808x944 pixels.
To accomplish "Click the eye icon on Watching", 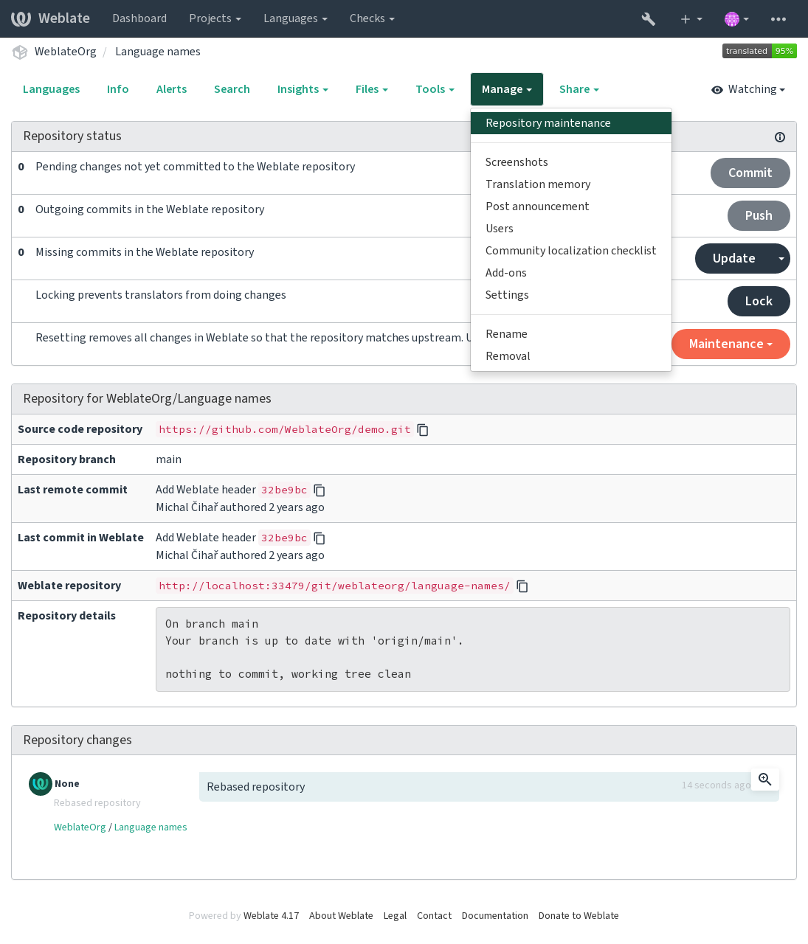I will click(x=717, y=90).
